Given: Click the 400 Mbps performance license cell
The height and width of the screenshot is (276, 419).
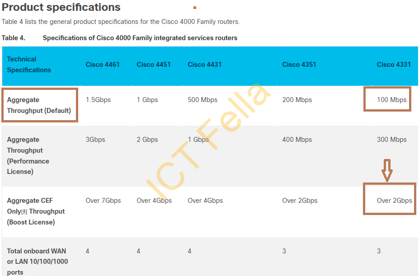Looking at the screenshot, I should pos(297,140).
